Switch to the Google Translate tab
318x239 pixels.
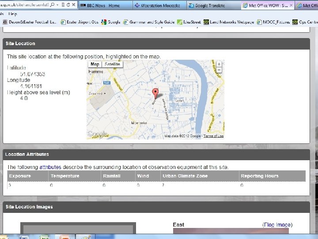[x=214, y=5]
